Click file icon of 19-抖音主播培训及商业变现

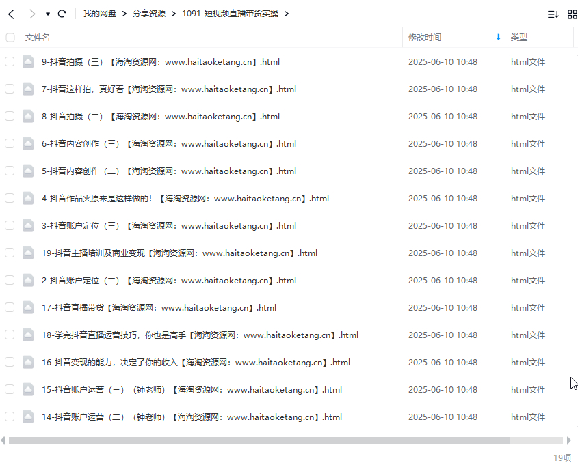28,253
